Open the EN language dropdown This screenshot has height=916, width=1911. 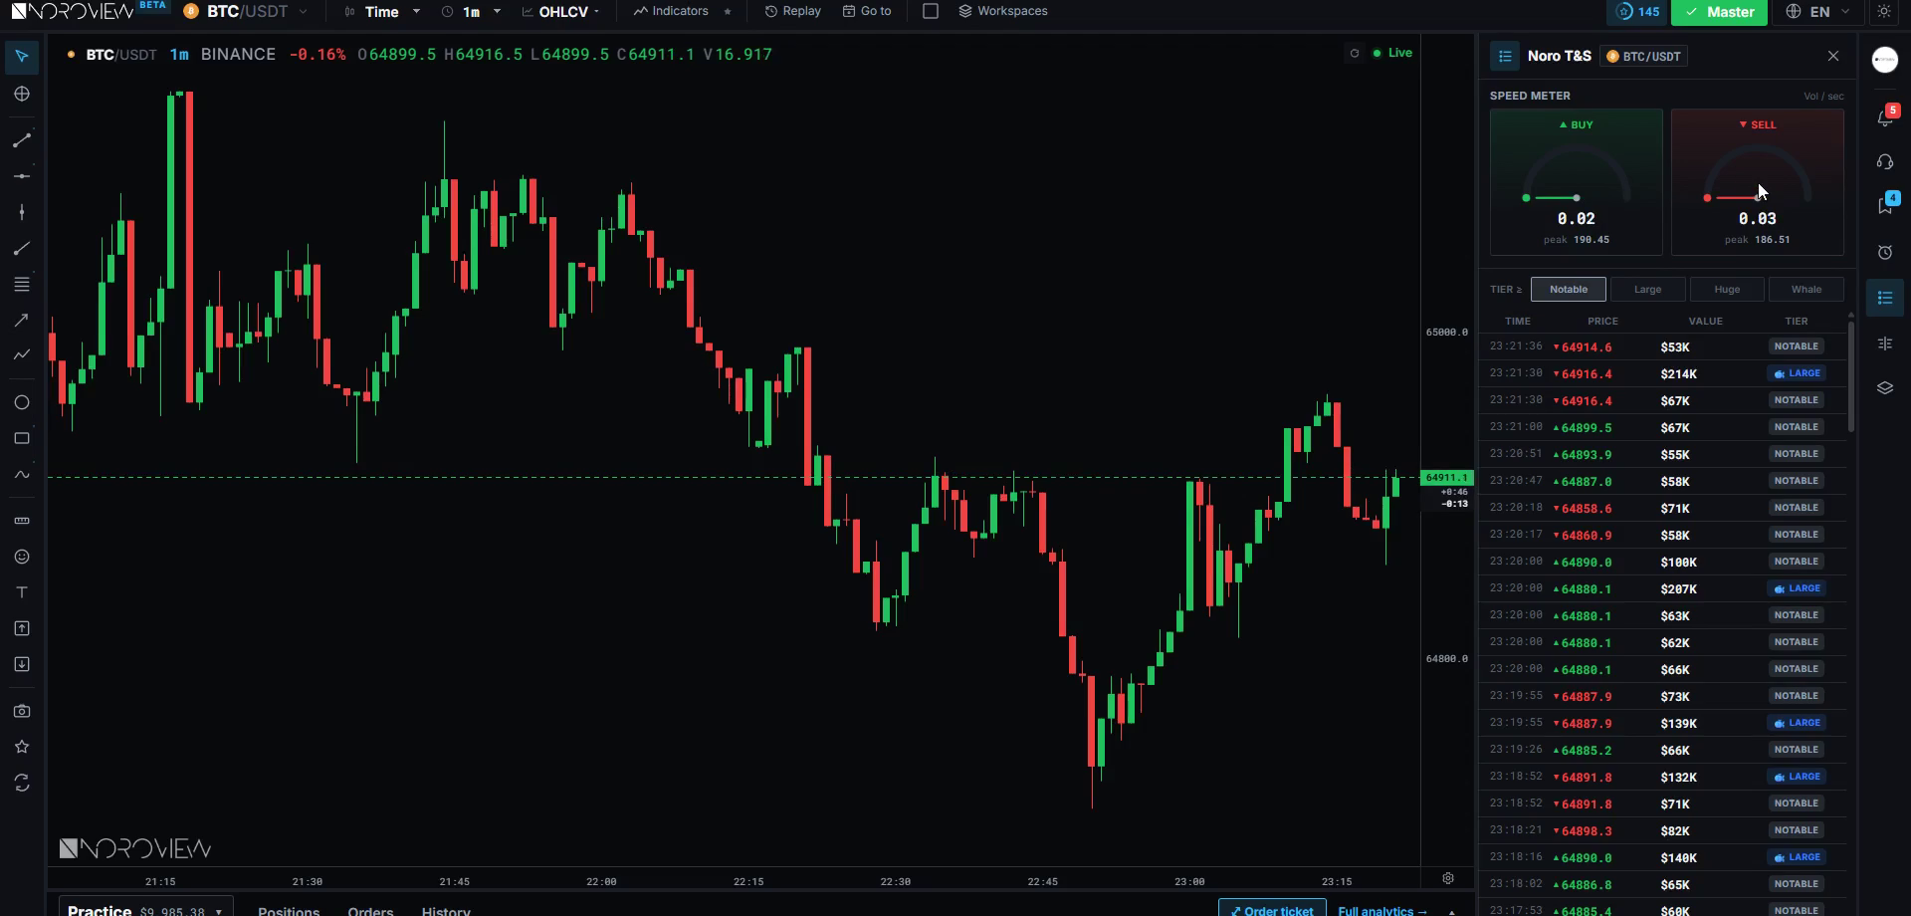point(1818,12)
